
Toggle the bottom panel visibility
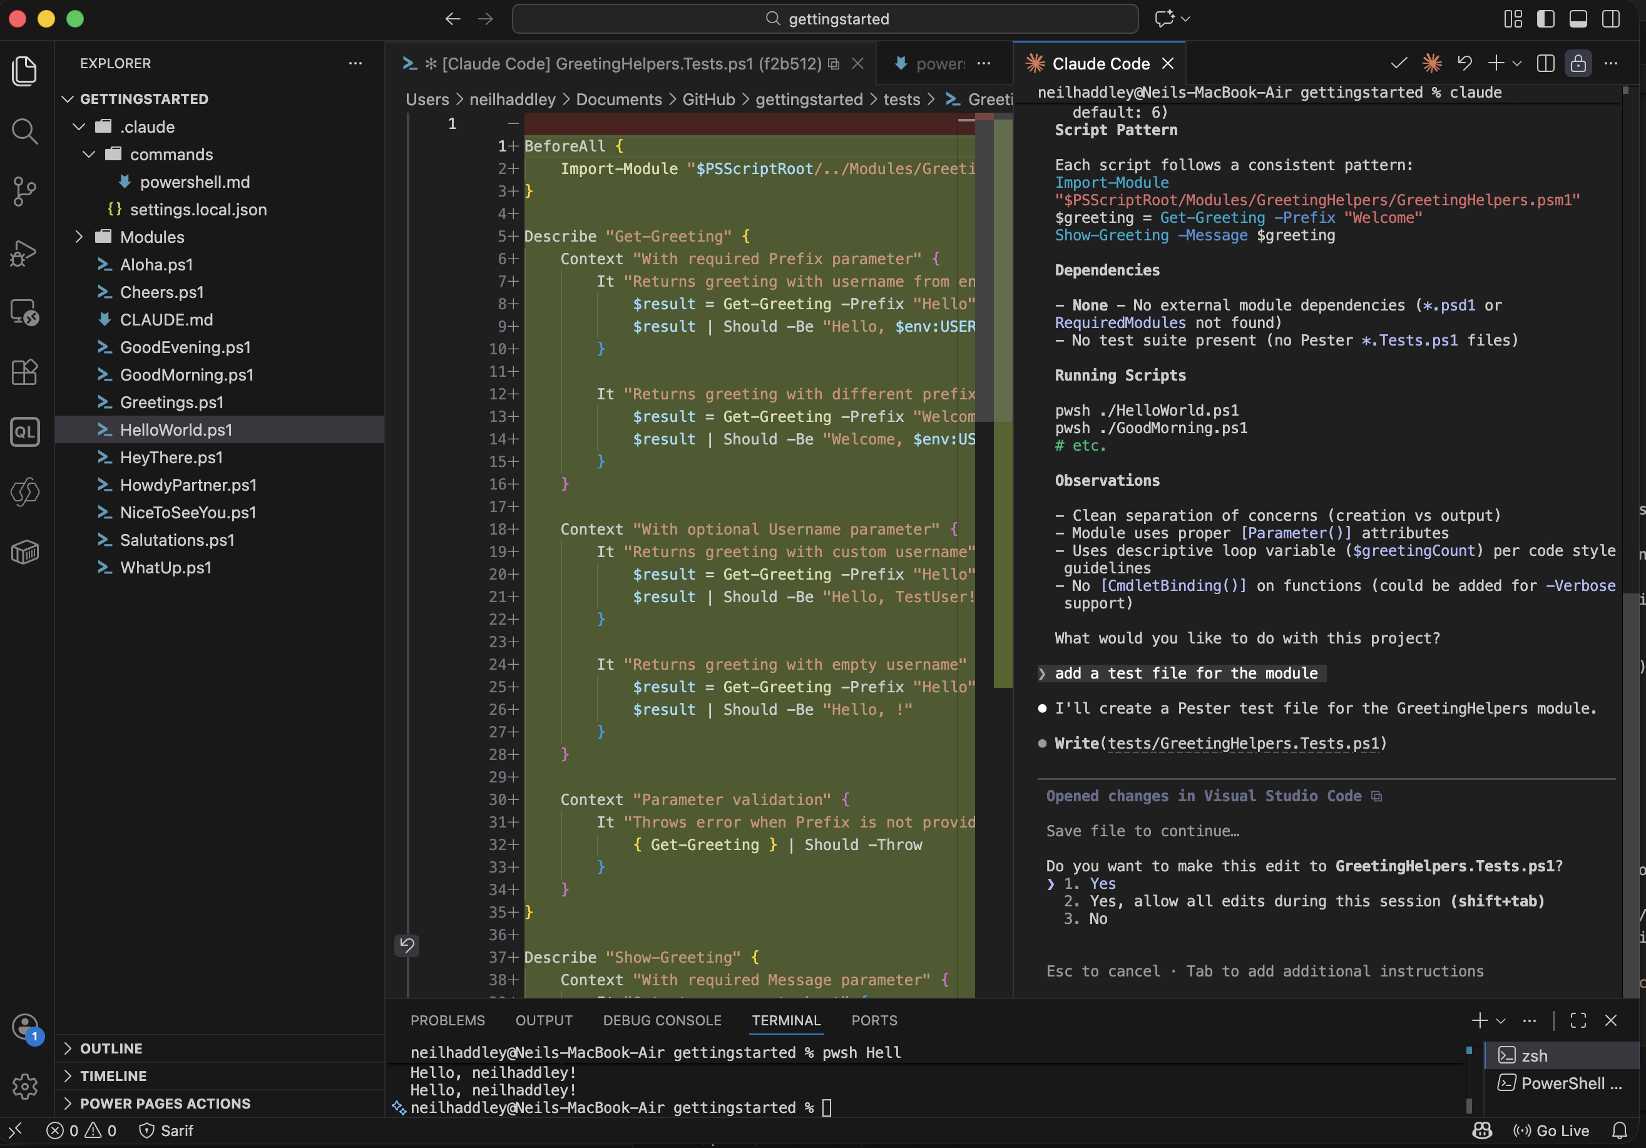pos(1578,19)
